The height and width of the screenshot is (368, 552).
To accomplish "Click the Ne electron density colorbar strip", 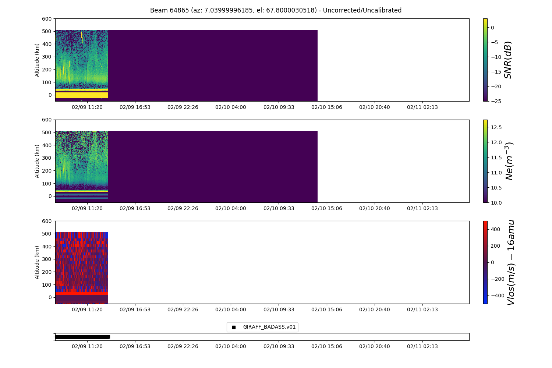I will point(485,161).
